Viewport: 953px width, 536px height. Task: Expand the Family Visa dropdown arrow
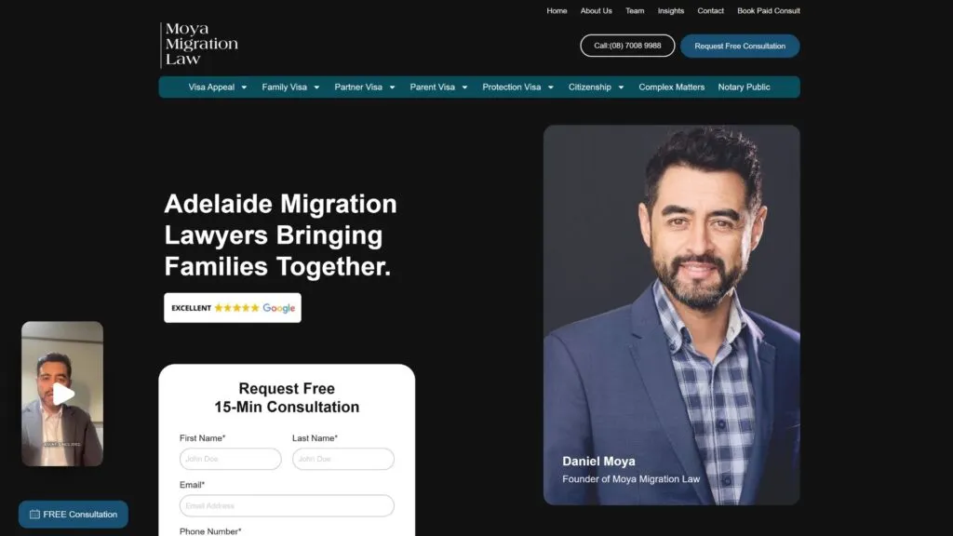316,87
